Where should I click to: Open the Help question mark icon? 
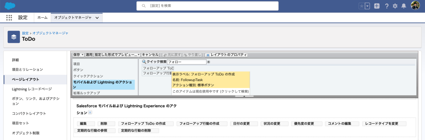pyautogui.click(x=387, y=6)
